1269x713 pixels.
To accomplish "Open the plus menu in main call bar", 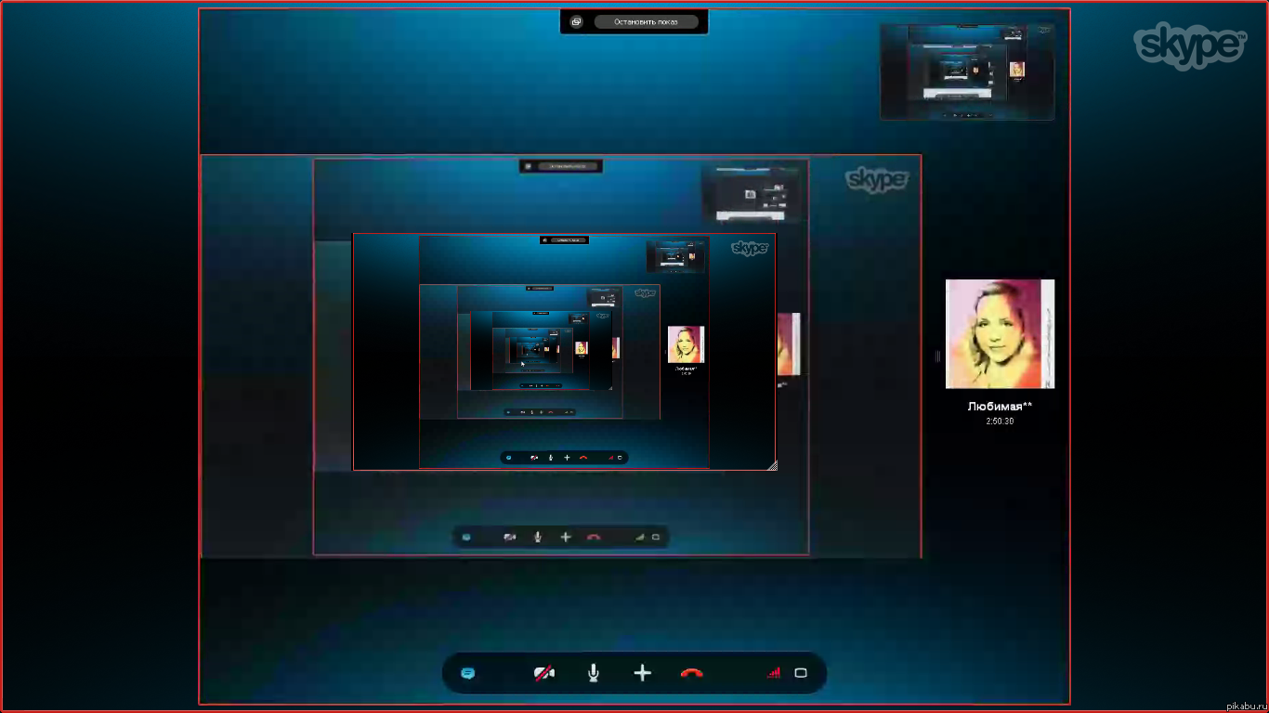I will (642, 673).
